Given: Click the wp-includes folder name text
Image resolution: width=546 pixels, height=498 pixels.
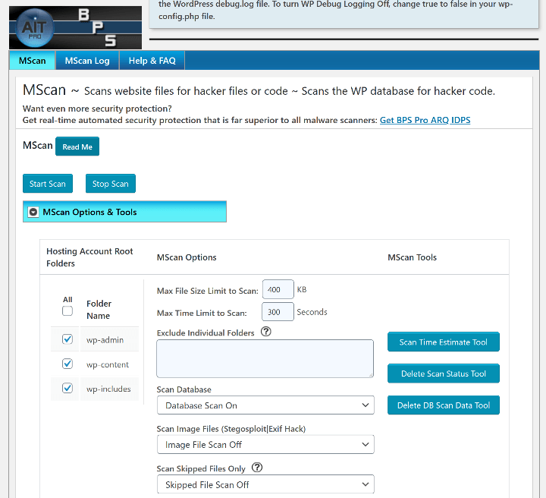Looking at the screenshot, I should 108,389.
